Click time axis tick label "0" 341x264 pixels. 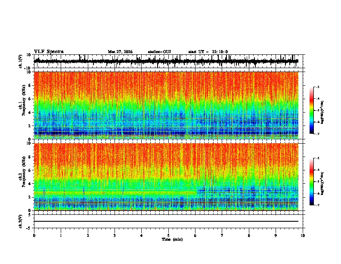pos(34,236)
